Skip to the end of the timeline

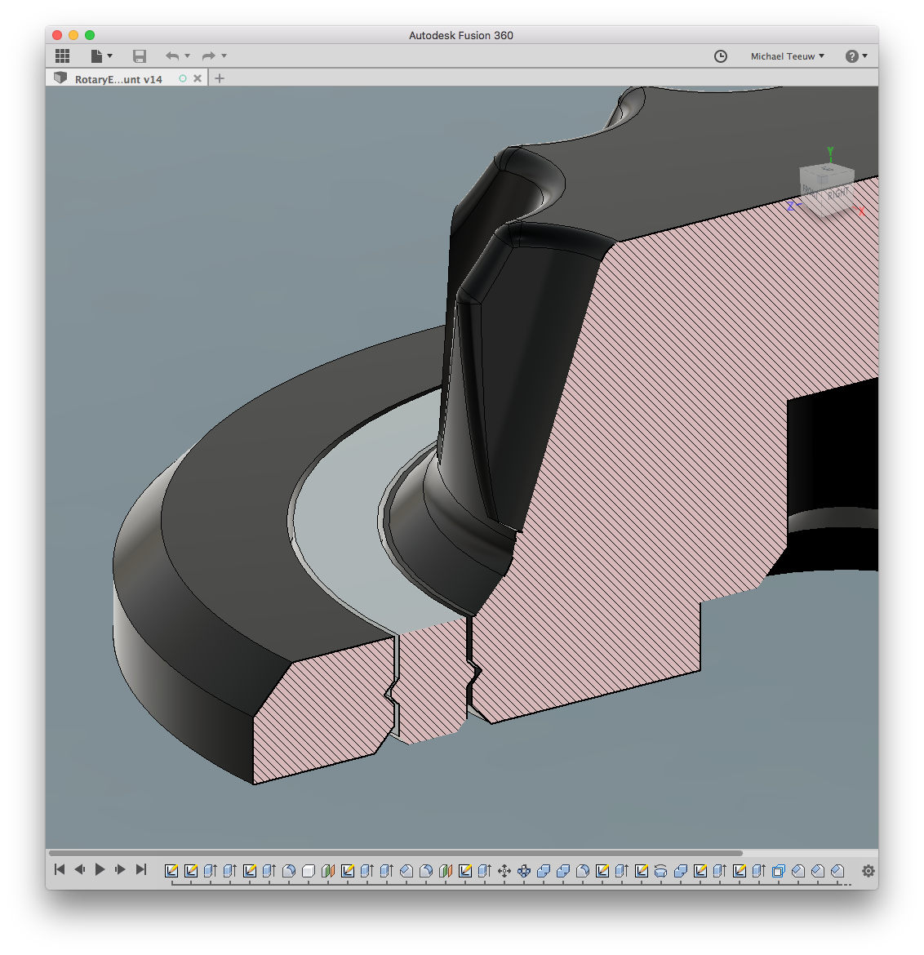click(140, 869)
